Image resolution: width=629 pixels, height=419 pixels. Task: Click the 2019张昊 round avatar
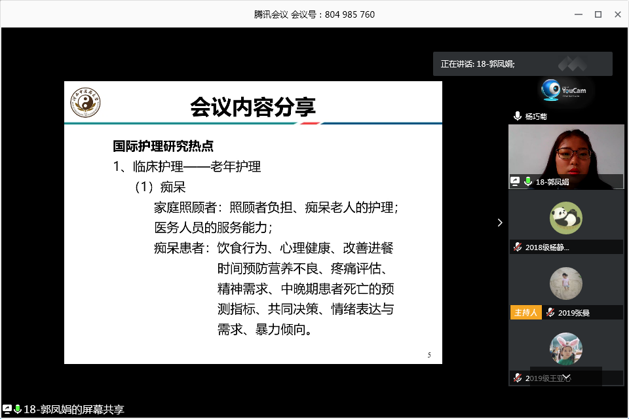point(565,283)
